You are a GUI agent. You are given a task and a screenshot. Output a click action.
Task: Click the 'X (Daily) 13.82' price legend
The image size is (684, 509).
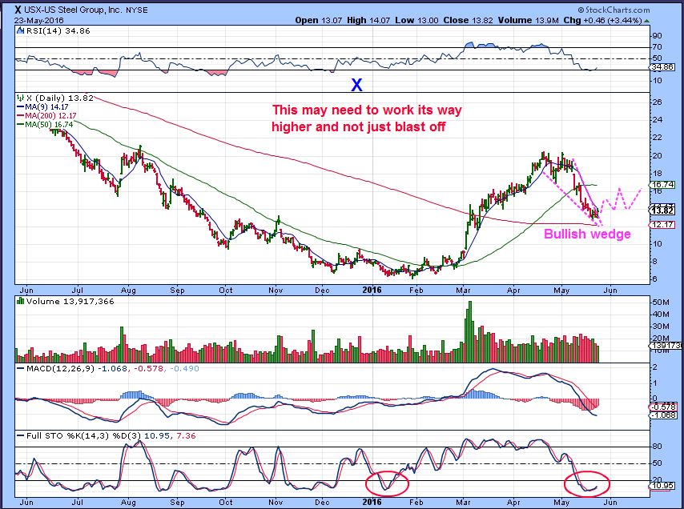pos(60,98)
